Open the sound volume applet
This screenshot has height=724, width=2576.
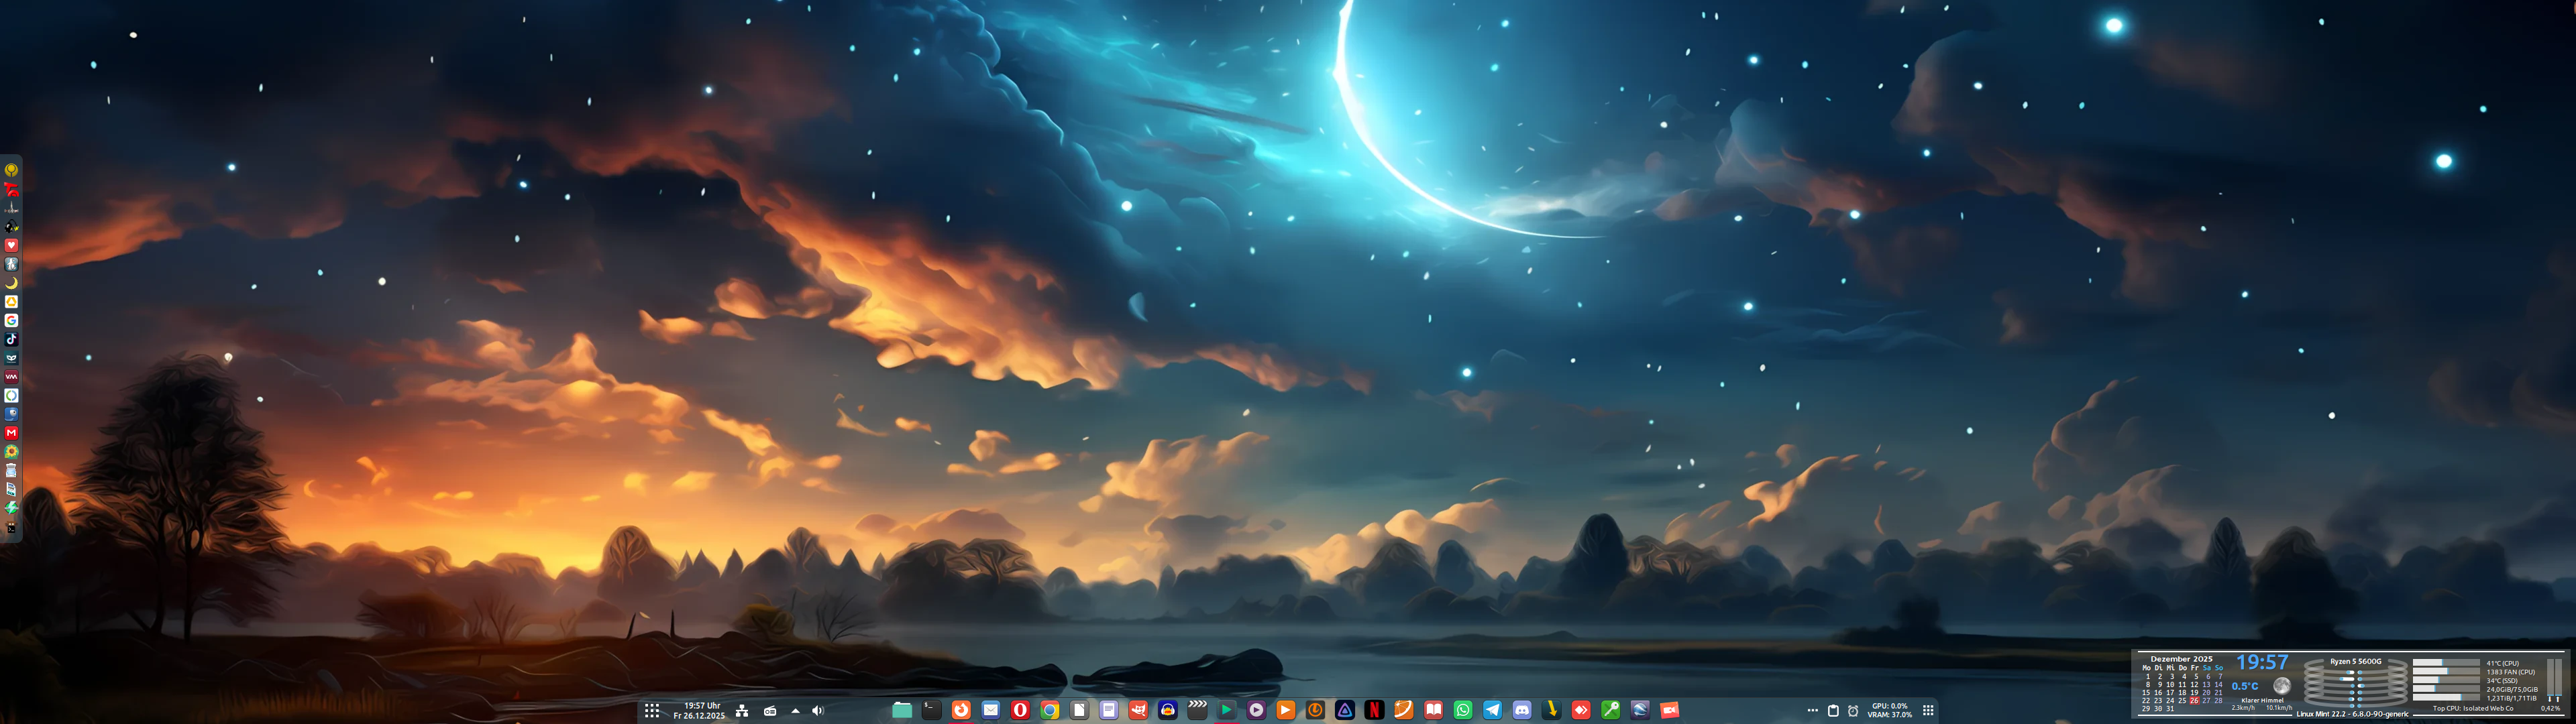point(818,711)
